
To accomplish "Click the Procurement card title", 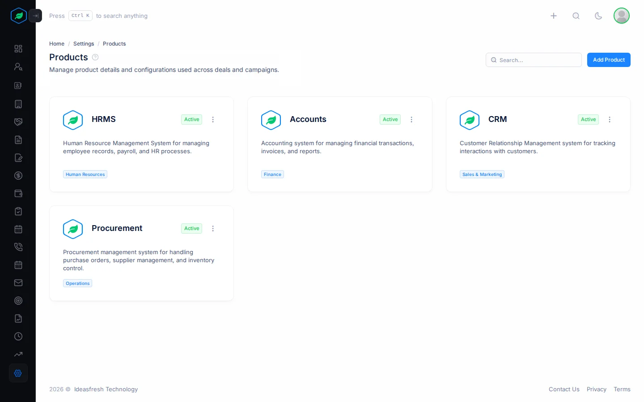I will click(117, 228).
